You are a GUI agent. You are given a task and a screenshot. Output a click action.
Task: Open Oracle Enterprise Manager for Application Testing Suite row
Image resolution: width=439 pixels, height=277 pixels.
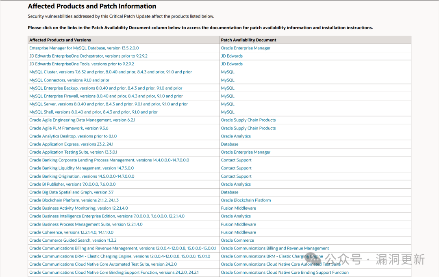tap(246, 152)
